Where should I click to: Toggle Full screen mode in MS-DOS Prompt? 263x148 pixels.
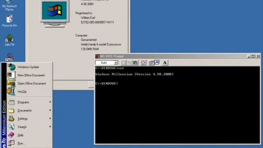(x=143, y=62)
